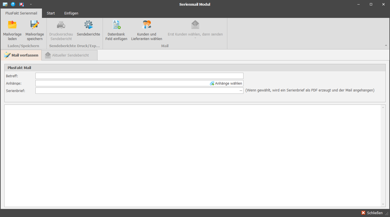This screenshot has height=217, width=390.
Task: Click the PlusFakt Mail panel header
Action: pyautogui.click(x=195, y=68)
